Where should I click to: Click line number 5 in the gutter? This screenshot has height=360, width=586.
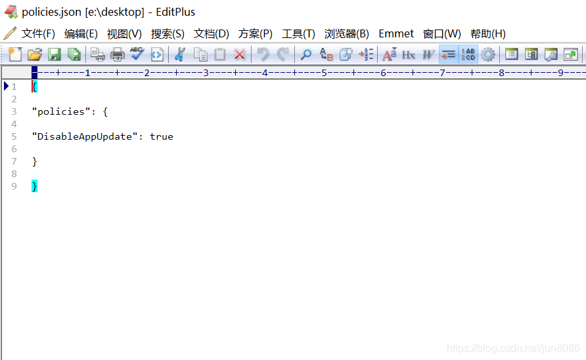(x=14, y=136)
